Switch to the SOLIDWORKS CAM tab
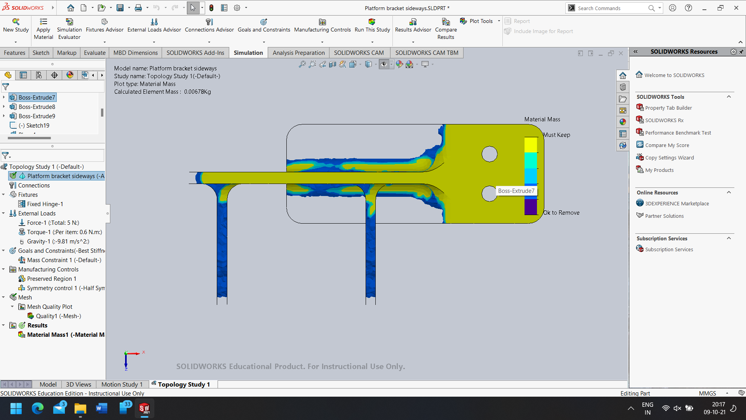Screen dimensions: 746x420 pos(359,52)
